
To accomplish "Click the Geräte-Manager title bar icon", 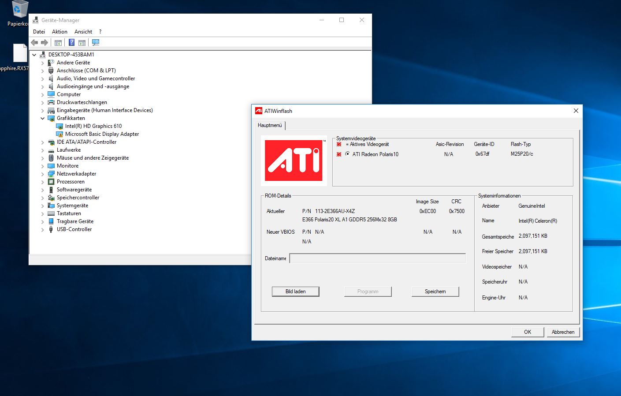I will [35, 20].
